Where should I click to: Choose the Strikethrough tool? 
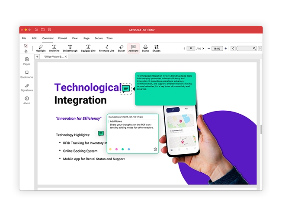[70, 48]
